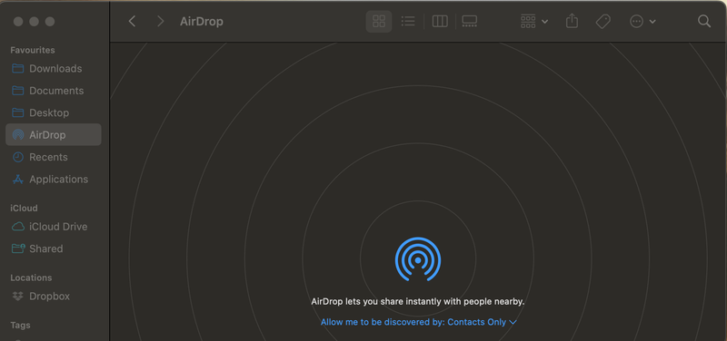
Task: Open Downloads in sidebar
Action: click(54, 69)
